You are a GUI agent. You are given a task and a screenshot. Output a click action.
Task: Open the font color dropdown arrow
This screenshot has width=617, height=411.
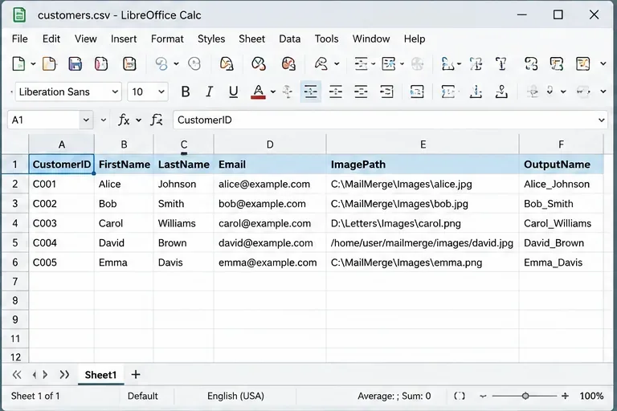tap(273, 92)
